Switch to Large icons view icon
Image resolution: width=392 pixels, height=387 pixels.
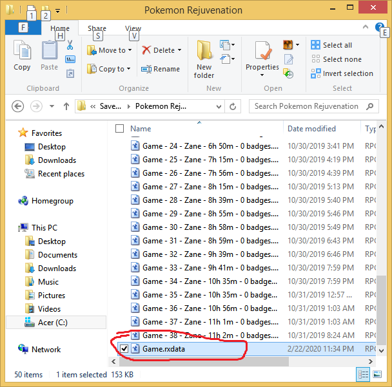pyautogui.click(x=377, y=374)
